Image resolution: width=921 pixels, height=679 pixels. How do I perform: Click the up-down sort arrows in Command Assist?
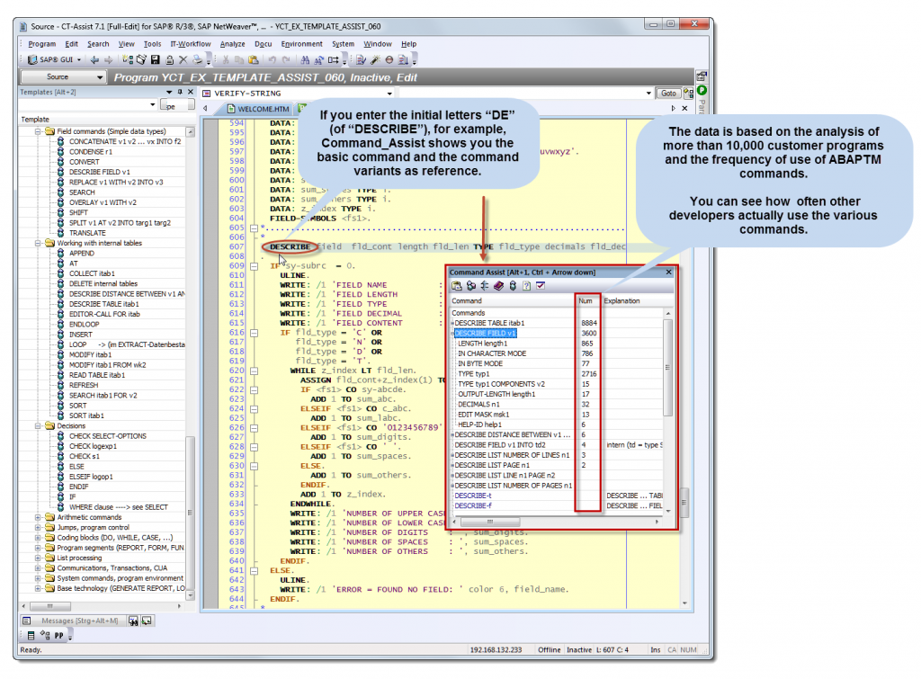click(485, 286)
